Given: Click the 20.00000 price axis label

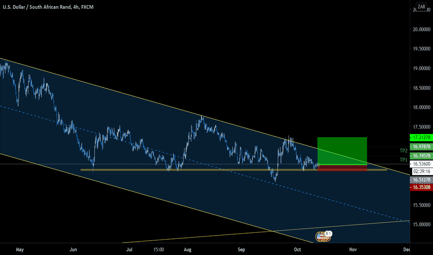Looking at the screenshot, I should pyautogui.click(x=421, y=29).
